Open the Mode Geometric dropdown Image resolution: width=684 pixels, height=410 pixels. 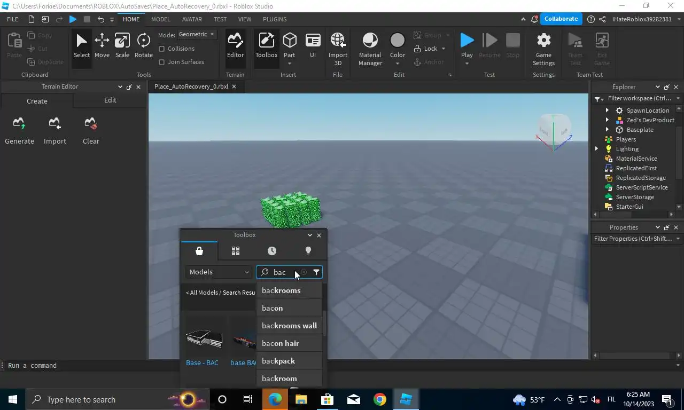(x=197, y=34)
